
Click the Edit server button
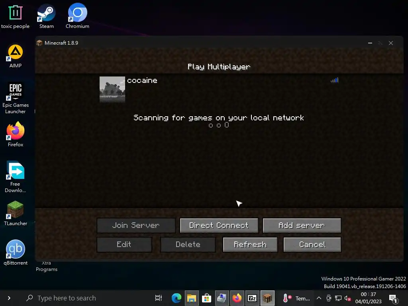124,244
